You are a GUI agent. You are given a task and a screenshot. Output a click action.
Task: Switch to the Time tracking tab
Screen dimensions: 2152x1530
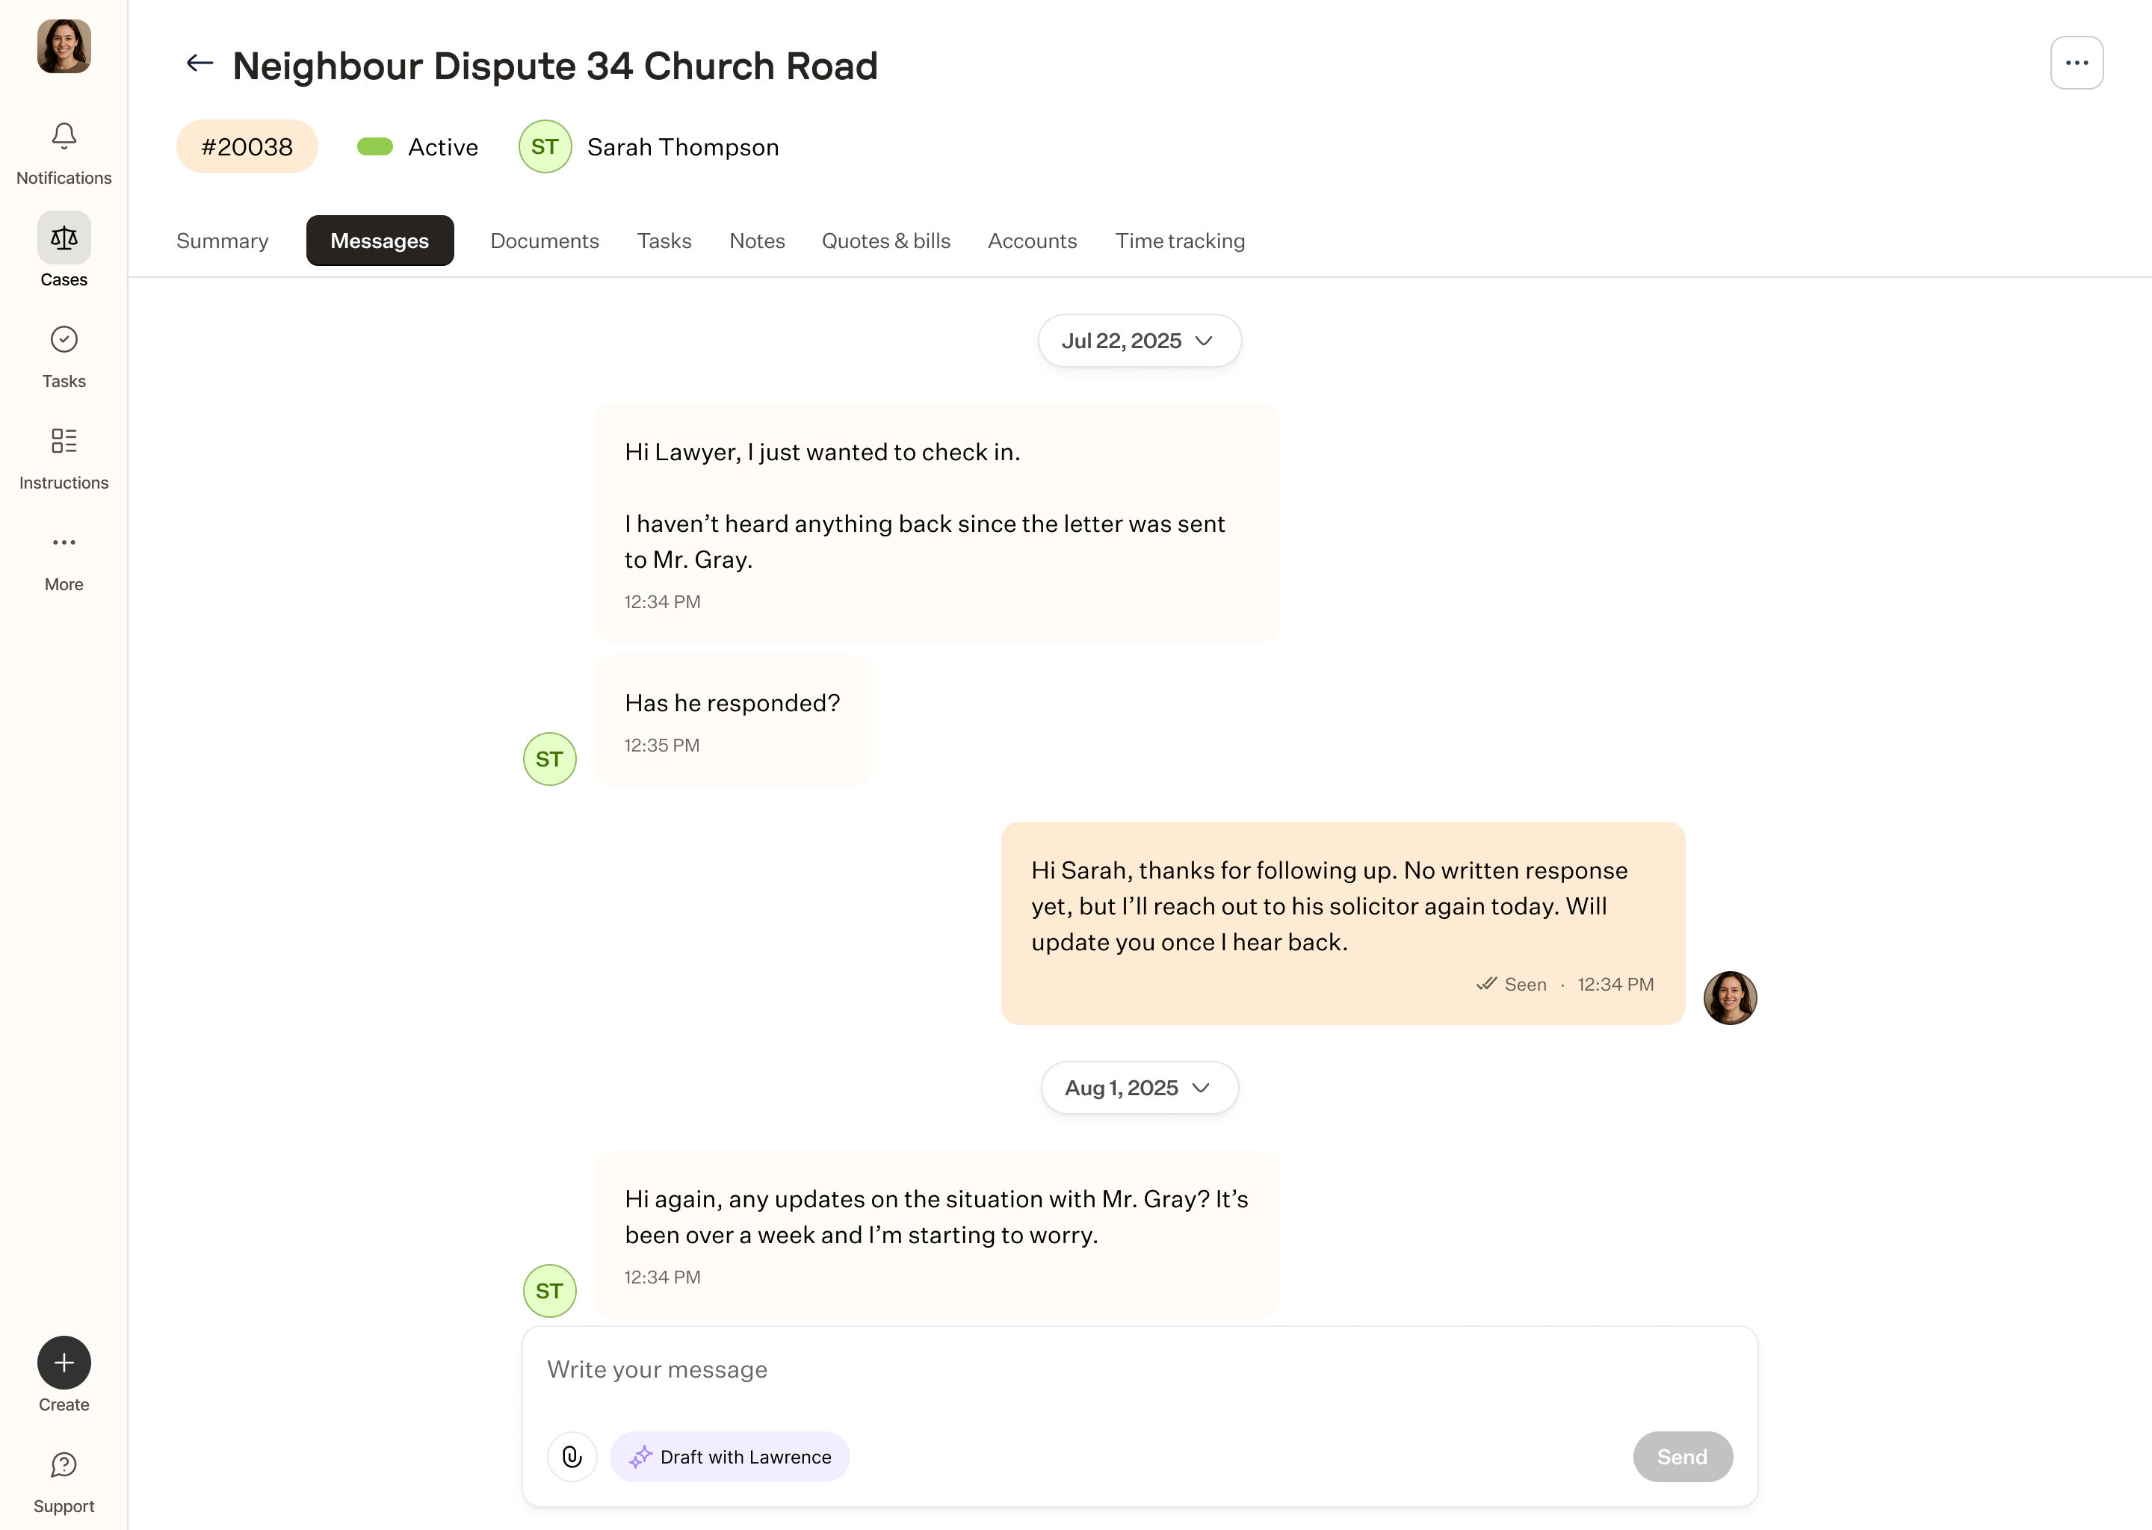(1180, 241)
